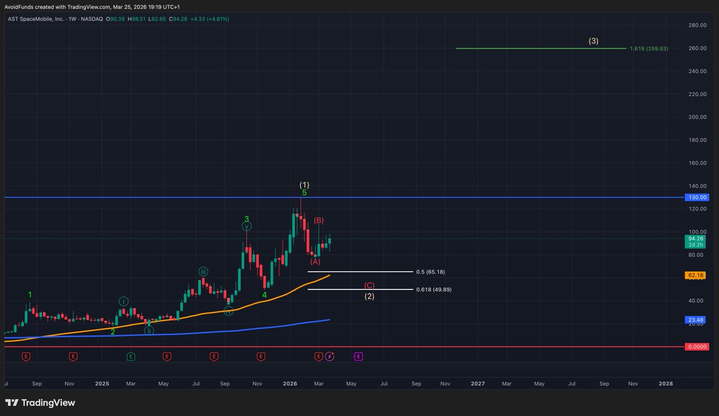This screenshot has height=416, width=719.
Task: Click the green earnings E marker
Action: (x=131, y=356)
